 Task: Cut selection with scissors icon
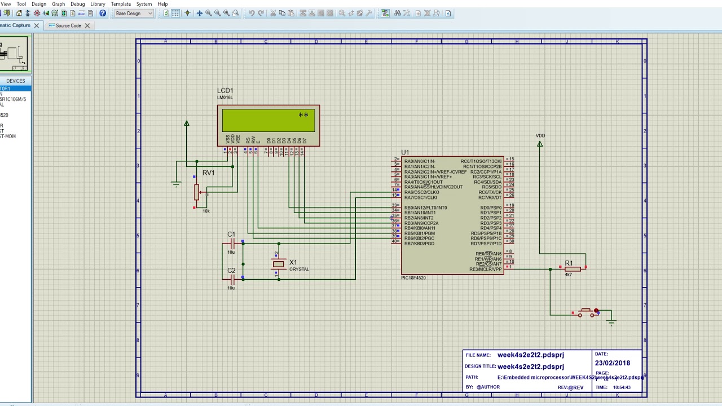[273, 13]
